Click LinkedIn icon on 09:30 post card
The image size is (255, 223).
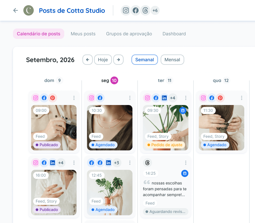click(164, 98)
